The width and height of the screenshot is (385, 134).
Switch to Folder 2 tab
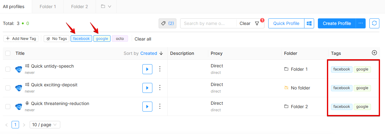coord(79,7)
